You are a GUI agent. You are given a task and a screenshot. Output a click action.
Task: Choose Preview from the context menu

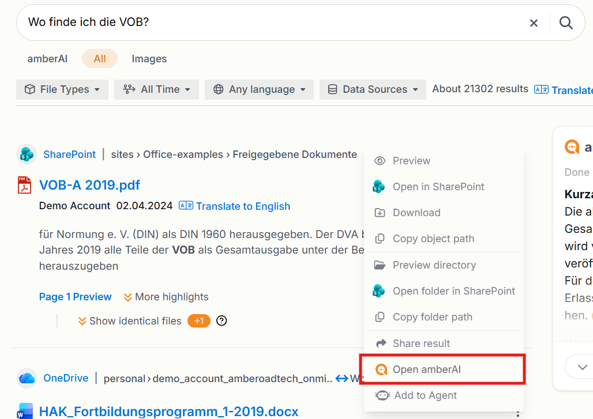point(444,161)
